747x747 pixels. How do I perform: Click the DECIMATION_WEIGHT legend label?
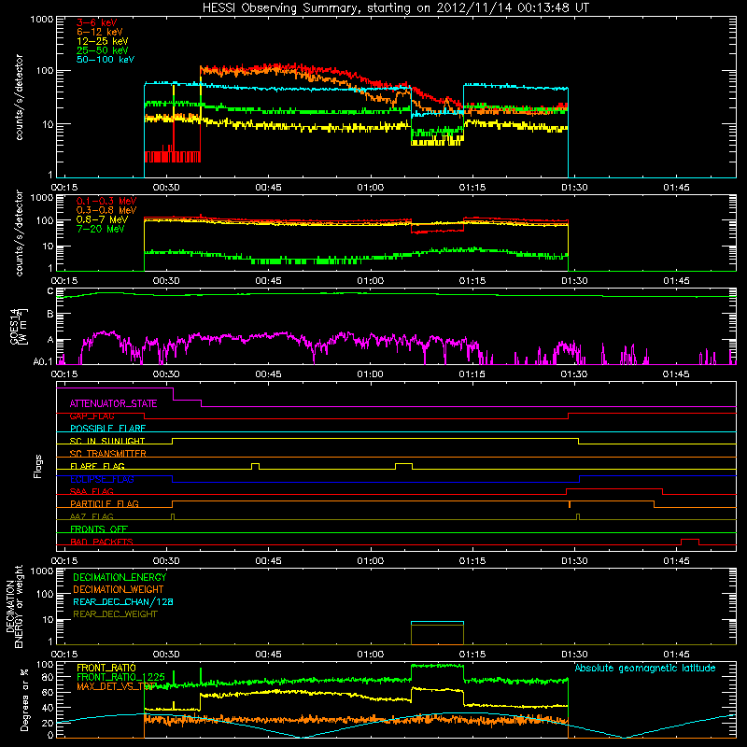[x=119, y=590]
